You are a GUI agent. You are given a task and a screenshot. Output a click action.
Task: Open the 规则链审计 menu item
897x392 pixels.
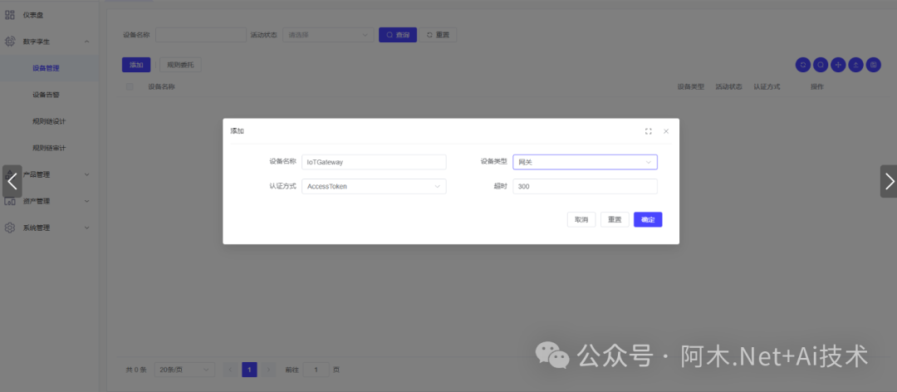pos(49,148)
